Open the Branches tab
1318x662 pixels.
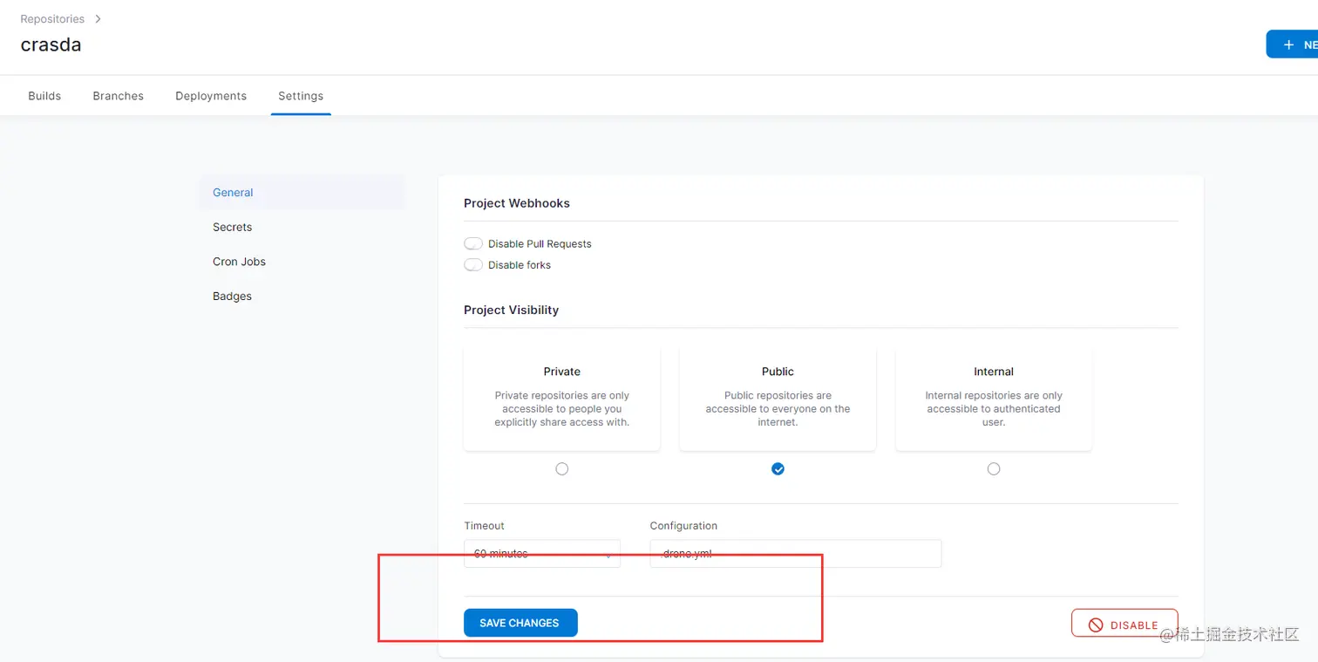[x=118, y=96]
